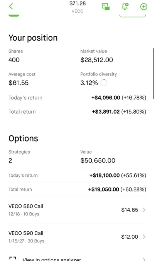Click the vertical scrollbar on right edge

pyautogui.click(x=153, y=74)
